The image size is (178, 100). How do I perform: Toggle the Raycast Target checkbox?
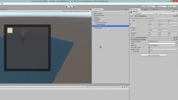click(x=149, y=47)
